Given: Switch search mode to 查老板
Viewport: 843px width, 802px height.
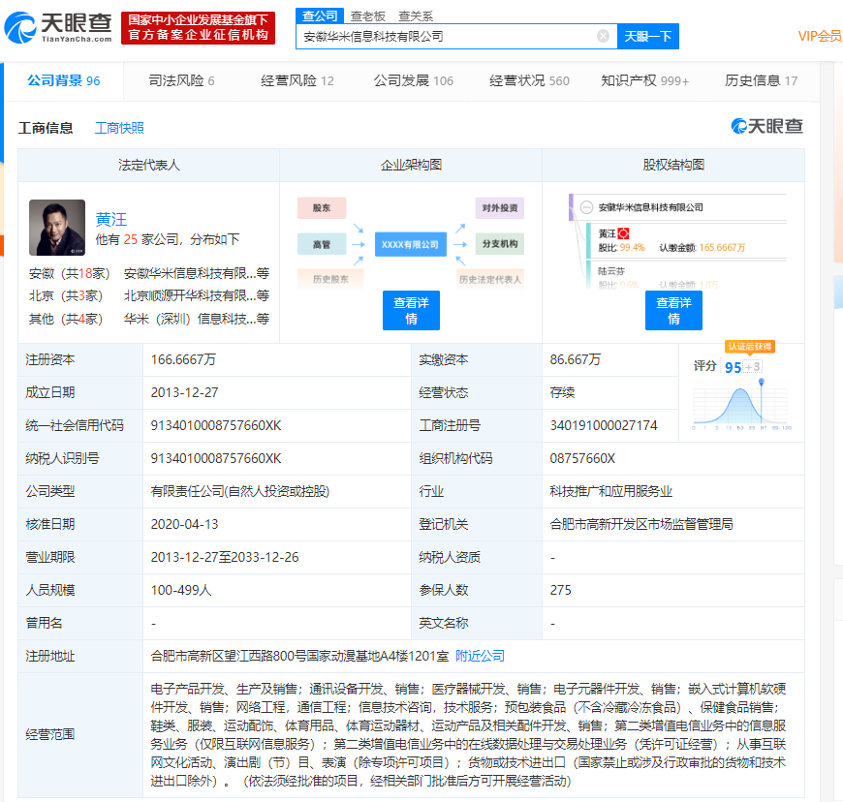Looking at the screenshot, I should (367, 15).
